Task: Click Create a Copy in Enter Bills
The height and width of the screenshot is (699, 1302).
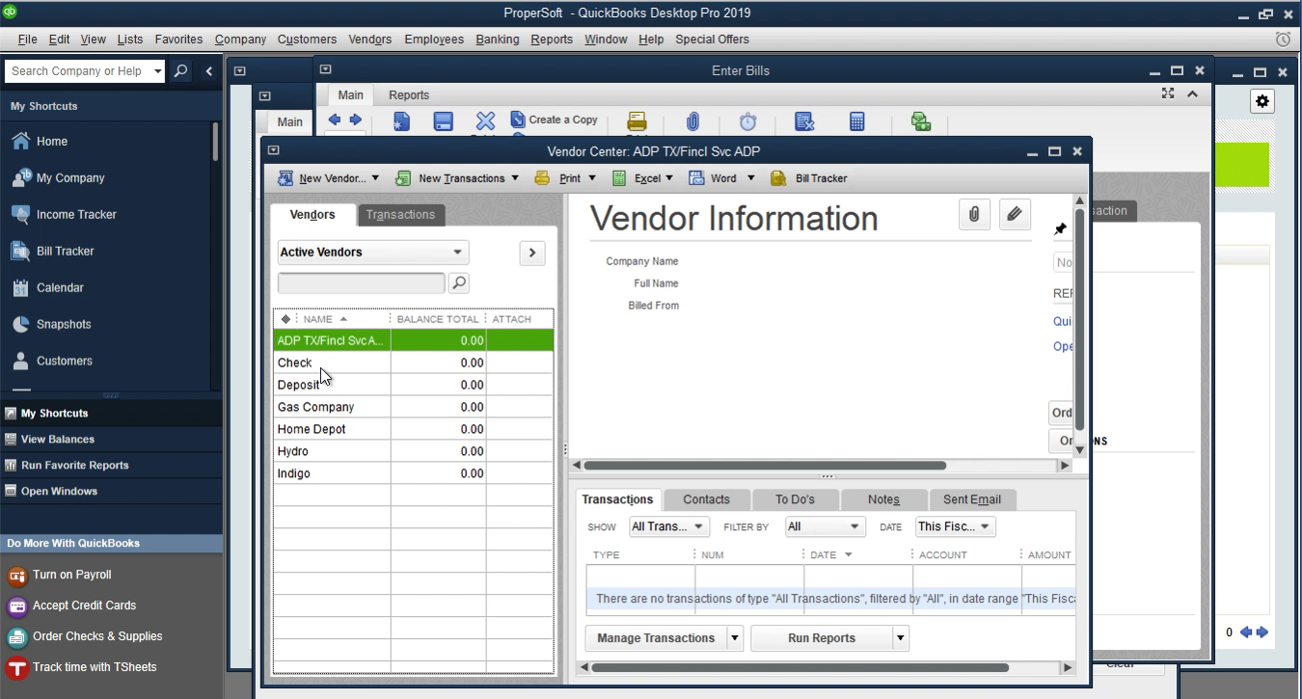Action: 555,120
